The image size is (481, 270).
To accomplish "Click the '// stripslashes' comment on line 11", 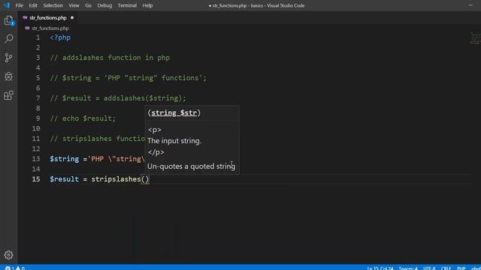I will point(97,139).
